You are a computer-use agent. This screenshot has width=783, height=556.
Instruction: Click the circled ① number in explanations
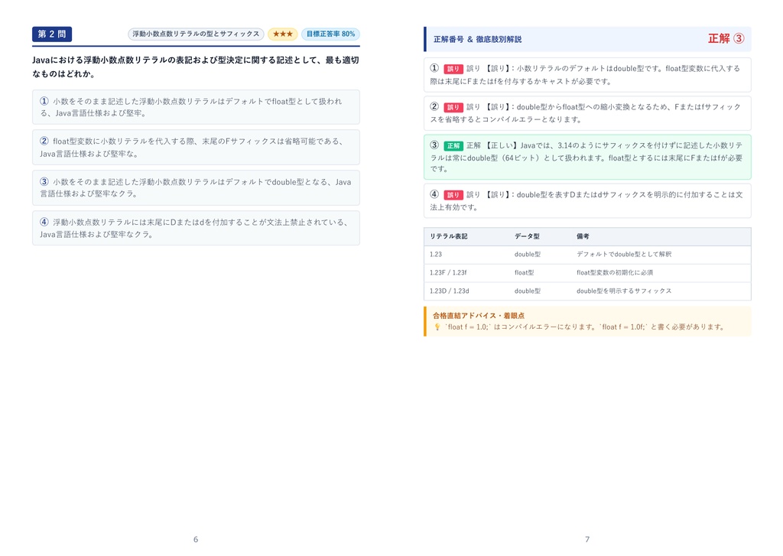tap(434, 68)
